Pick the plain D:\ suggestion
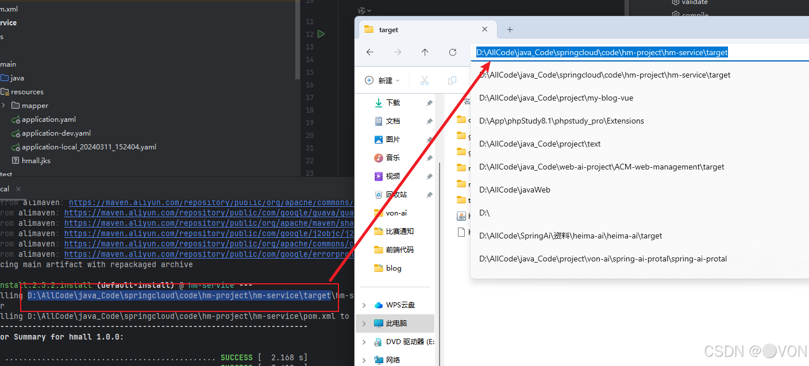The image size is (809, 366). (x=484, y=213)
